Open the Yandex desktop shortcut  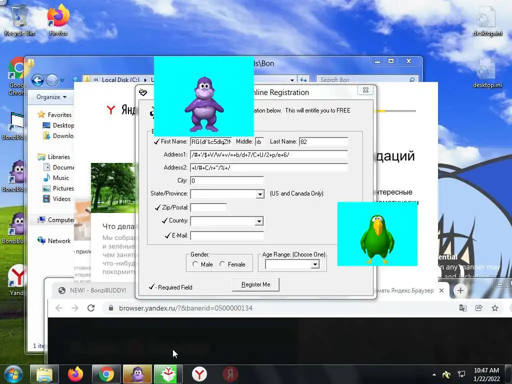pyautogui.click(x=16, y=280)
